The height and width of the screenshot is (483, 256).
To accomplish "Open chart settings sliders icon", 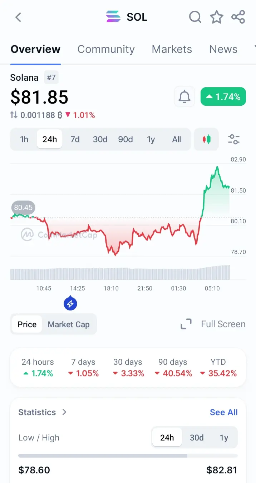I will tap(234, 139).
